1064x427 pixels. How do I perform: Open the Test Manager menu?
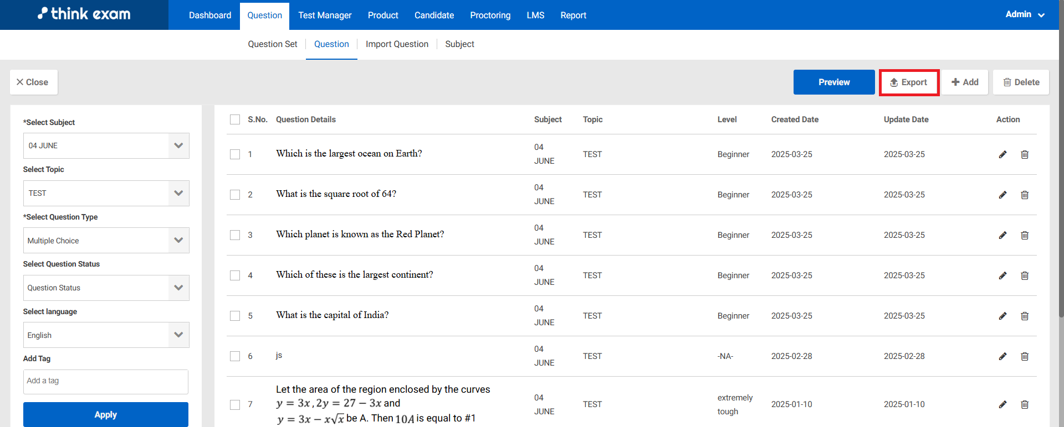coord(325,15)
